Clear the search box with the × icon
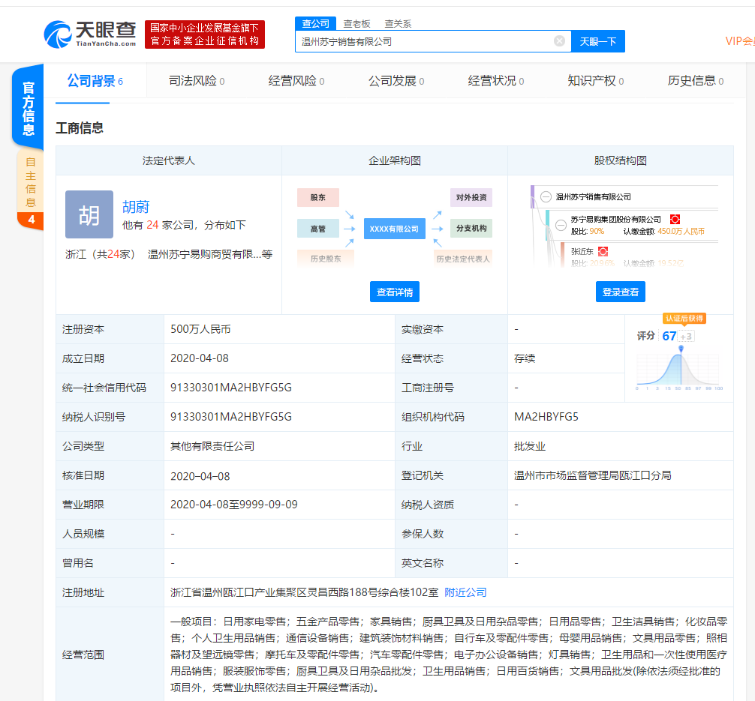The image size is (755, 701). tap(559, 41)
